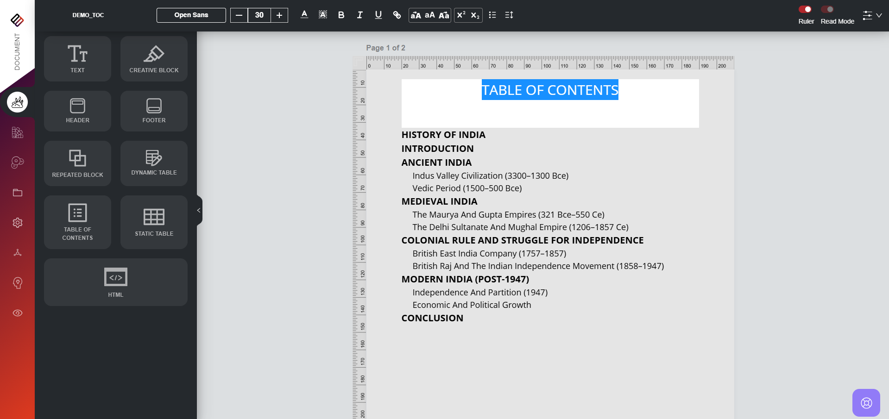Select the INTRODUCTION contents entry

pos(437,149)
